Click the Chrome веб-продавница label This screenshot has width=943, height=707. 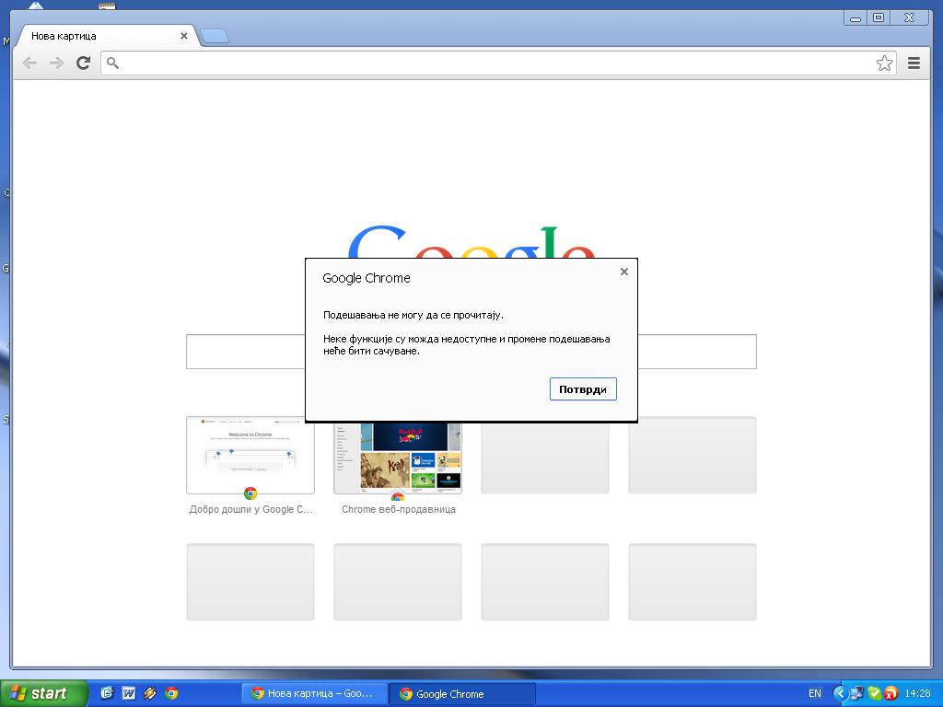[x=398, y=509]
